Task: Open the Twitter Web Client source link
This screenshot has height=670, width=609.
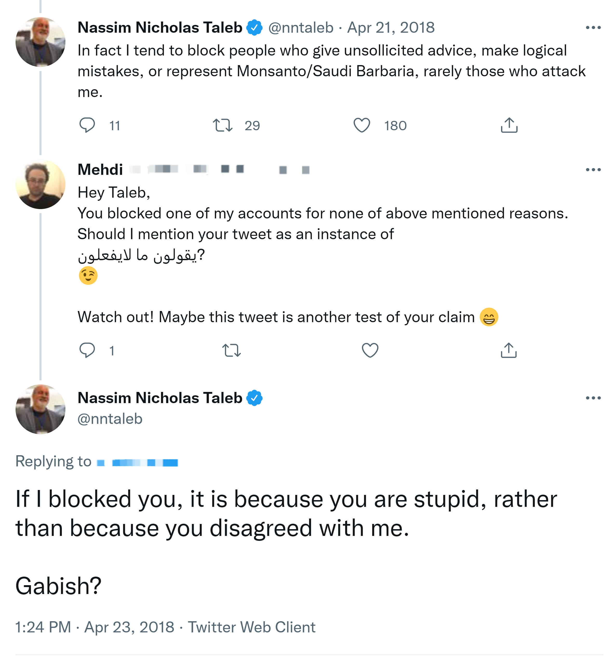Action: pyautogui.click(x=252, y=627)
